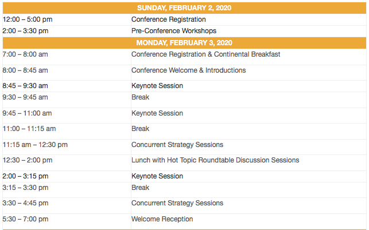Screen dimensions: 369x230
Task: Click the Monday, February 3, 2020 header
Action: click(x=184, y=43)
